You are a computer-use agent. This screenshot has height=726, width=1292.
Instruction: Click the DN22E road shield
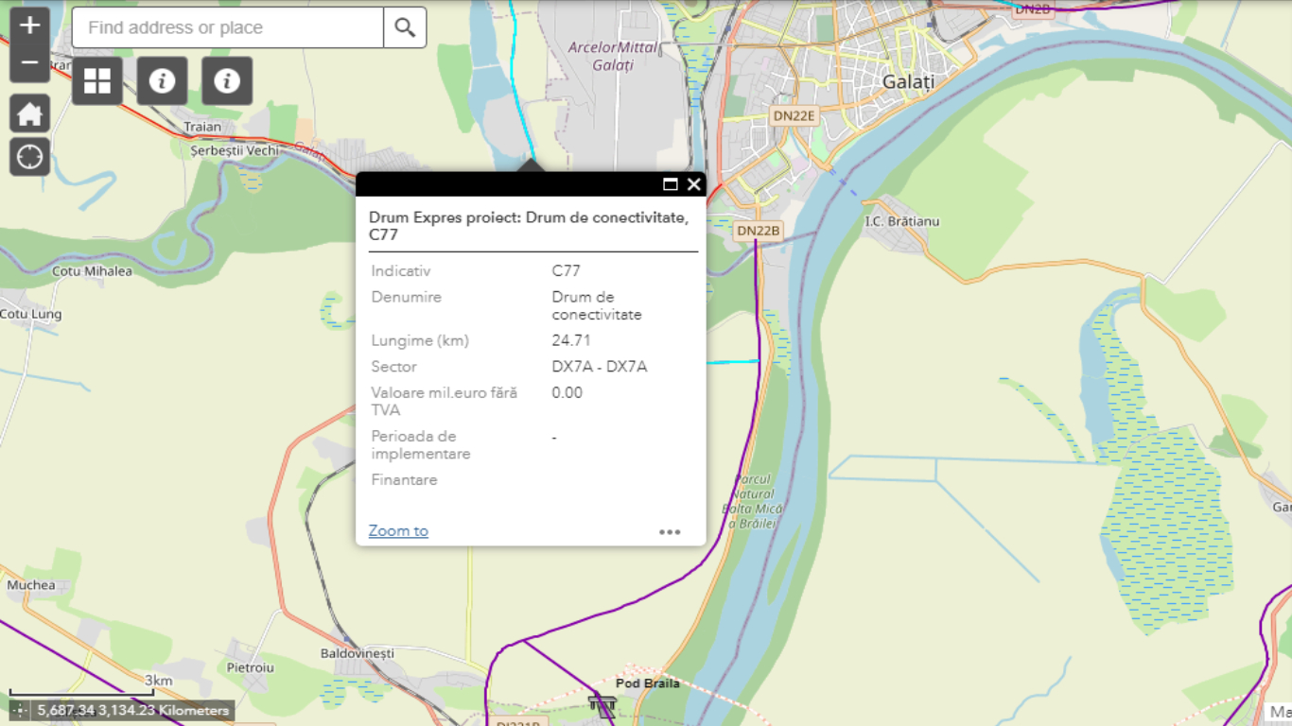794,115
